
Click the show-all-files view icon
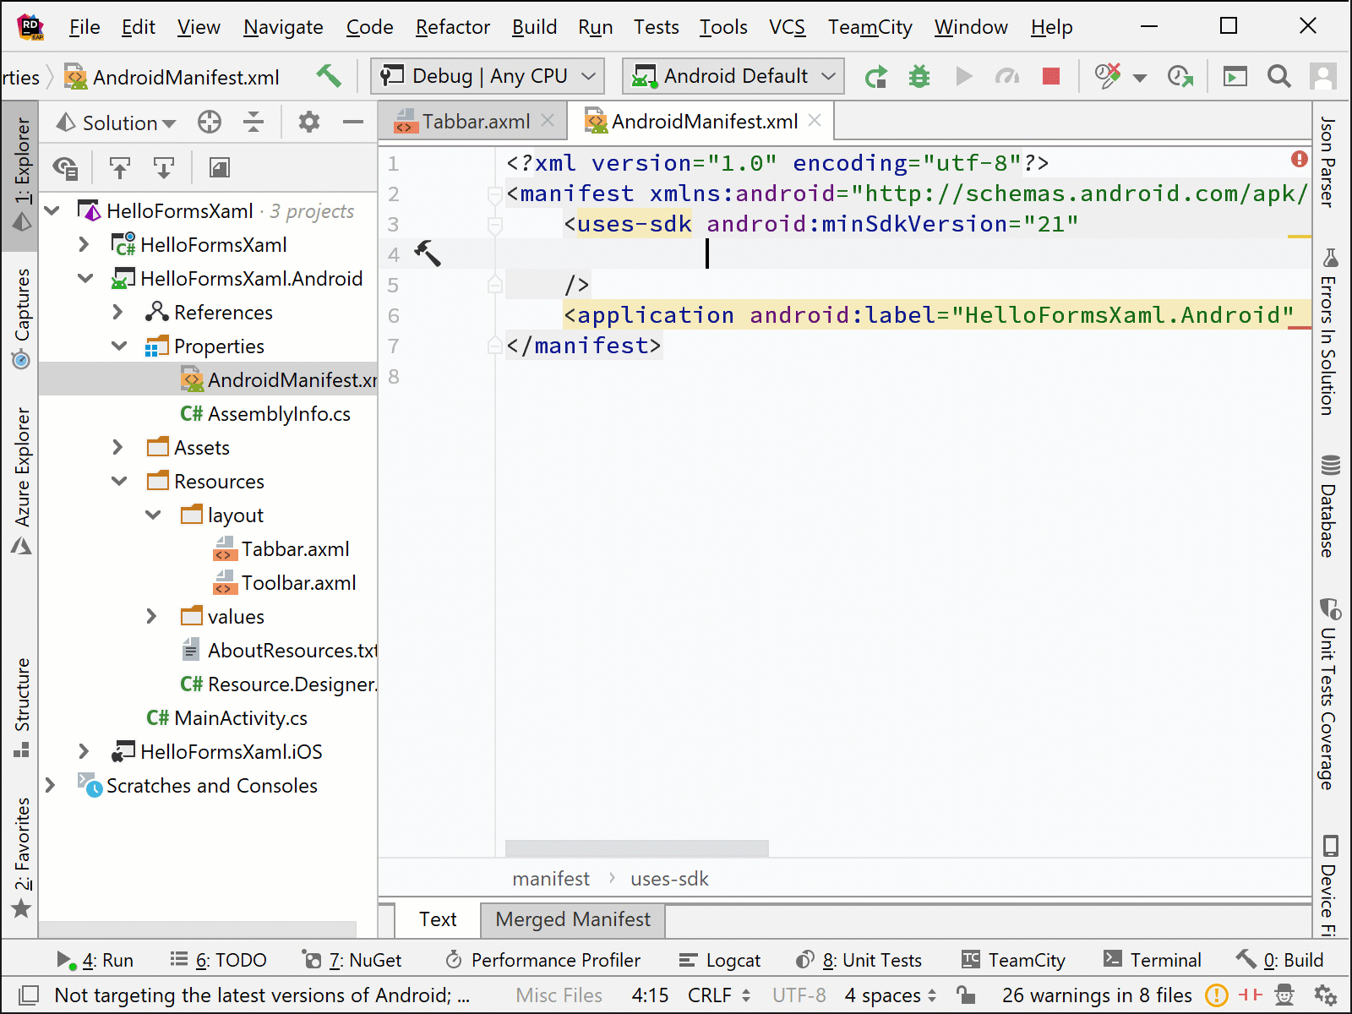[65, 168]
